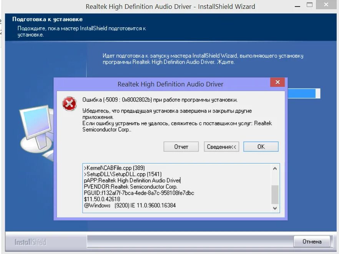Maximize the InstallShield Wizard window
This screenshot has height=254, width=339.
click(310, 5)
